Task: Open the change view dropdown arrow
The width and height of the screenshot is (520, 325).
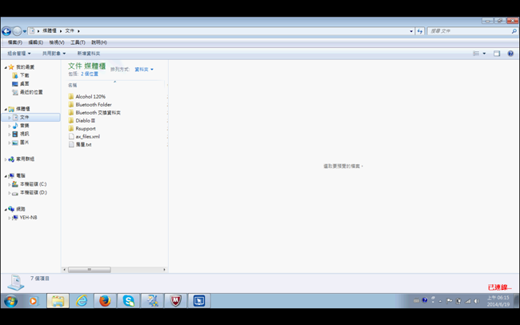Action: pos(484,54)
